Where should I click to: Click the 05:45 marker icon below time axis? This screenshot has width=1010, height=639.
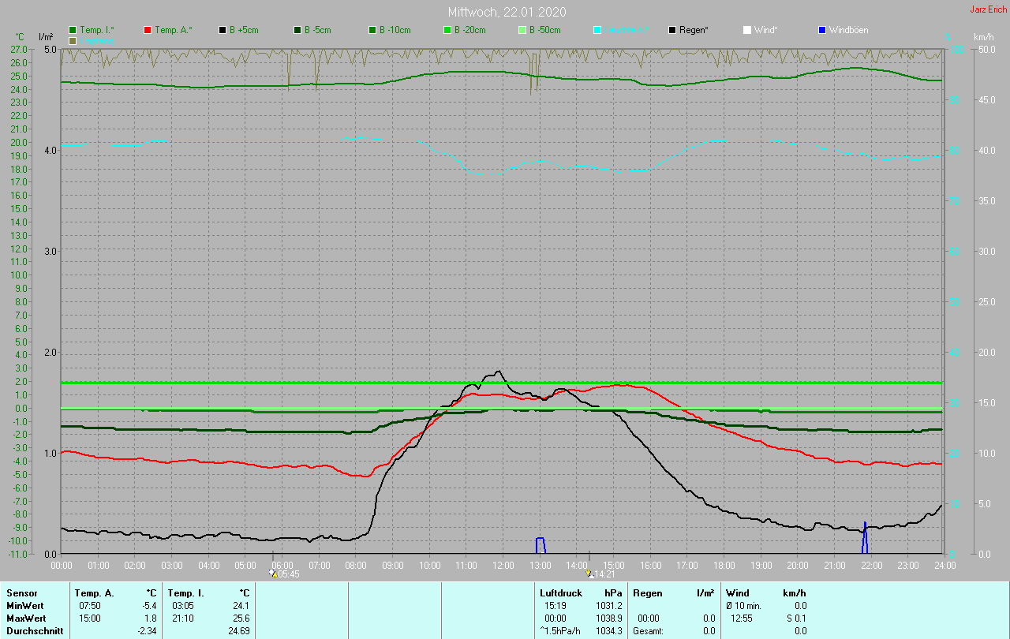coord(273,574)
